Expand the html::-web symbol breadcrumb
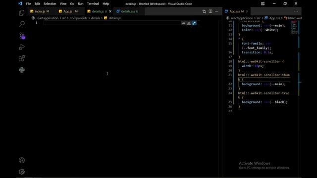Image resolution: width=317 pixels, height=178 pixels. tap(295, 18)
